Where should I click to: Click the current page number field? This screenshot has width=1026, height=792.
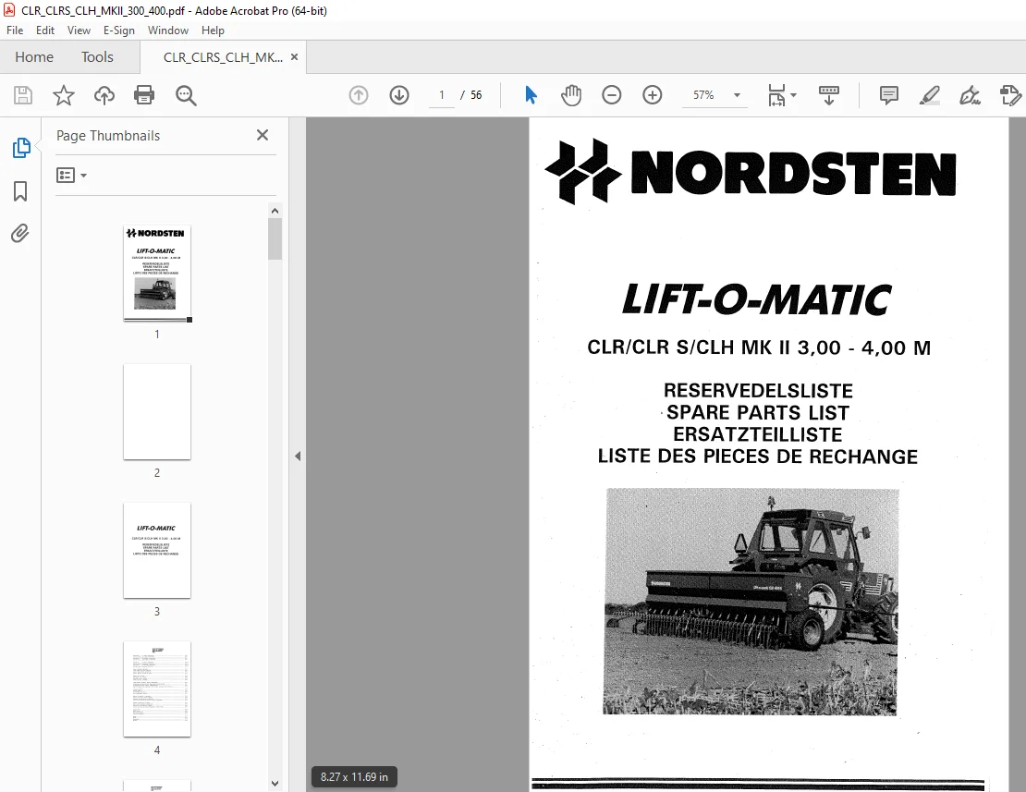pos(442,95)
